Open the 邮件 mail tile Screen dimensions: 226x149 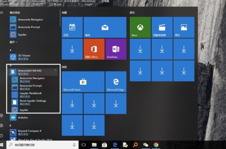(x=105, y=27)
